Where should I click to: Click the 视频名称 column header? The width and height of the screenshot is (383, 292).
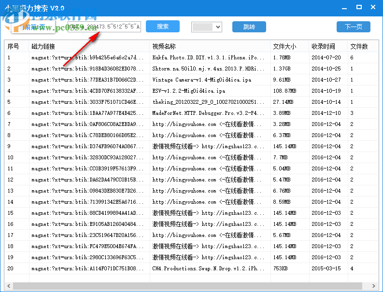pos(210,46)
